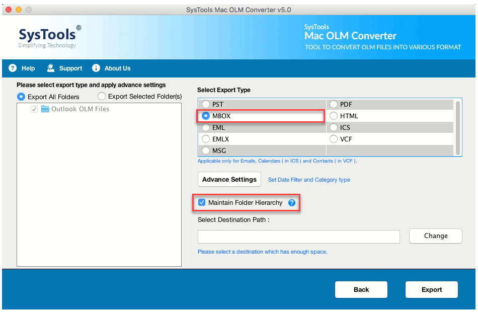Image resolution: width=478 pixels, height=313 pixels.
Task: Choose EMLX export type
Action: point(206,139)
